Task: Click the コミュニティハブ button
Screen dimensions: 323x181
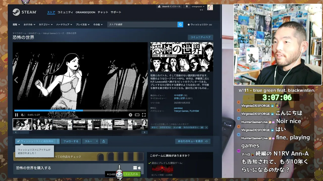Action: tap(200, 37)
